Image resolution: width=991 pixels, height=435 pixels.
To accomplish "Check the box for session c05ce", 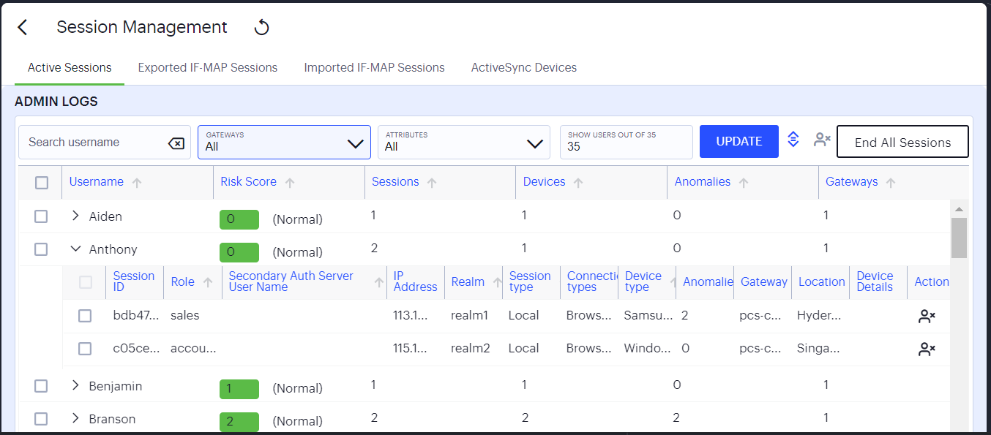I will [x=85, y=349].
